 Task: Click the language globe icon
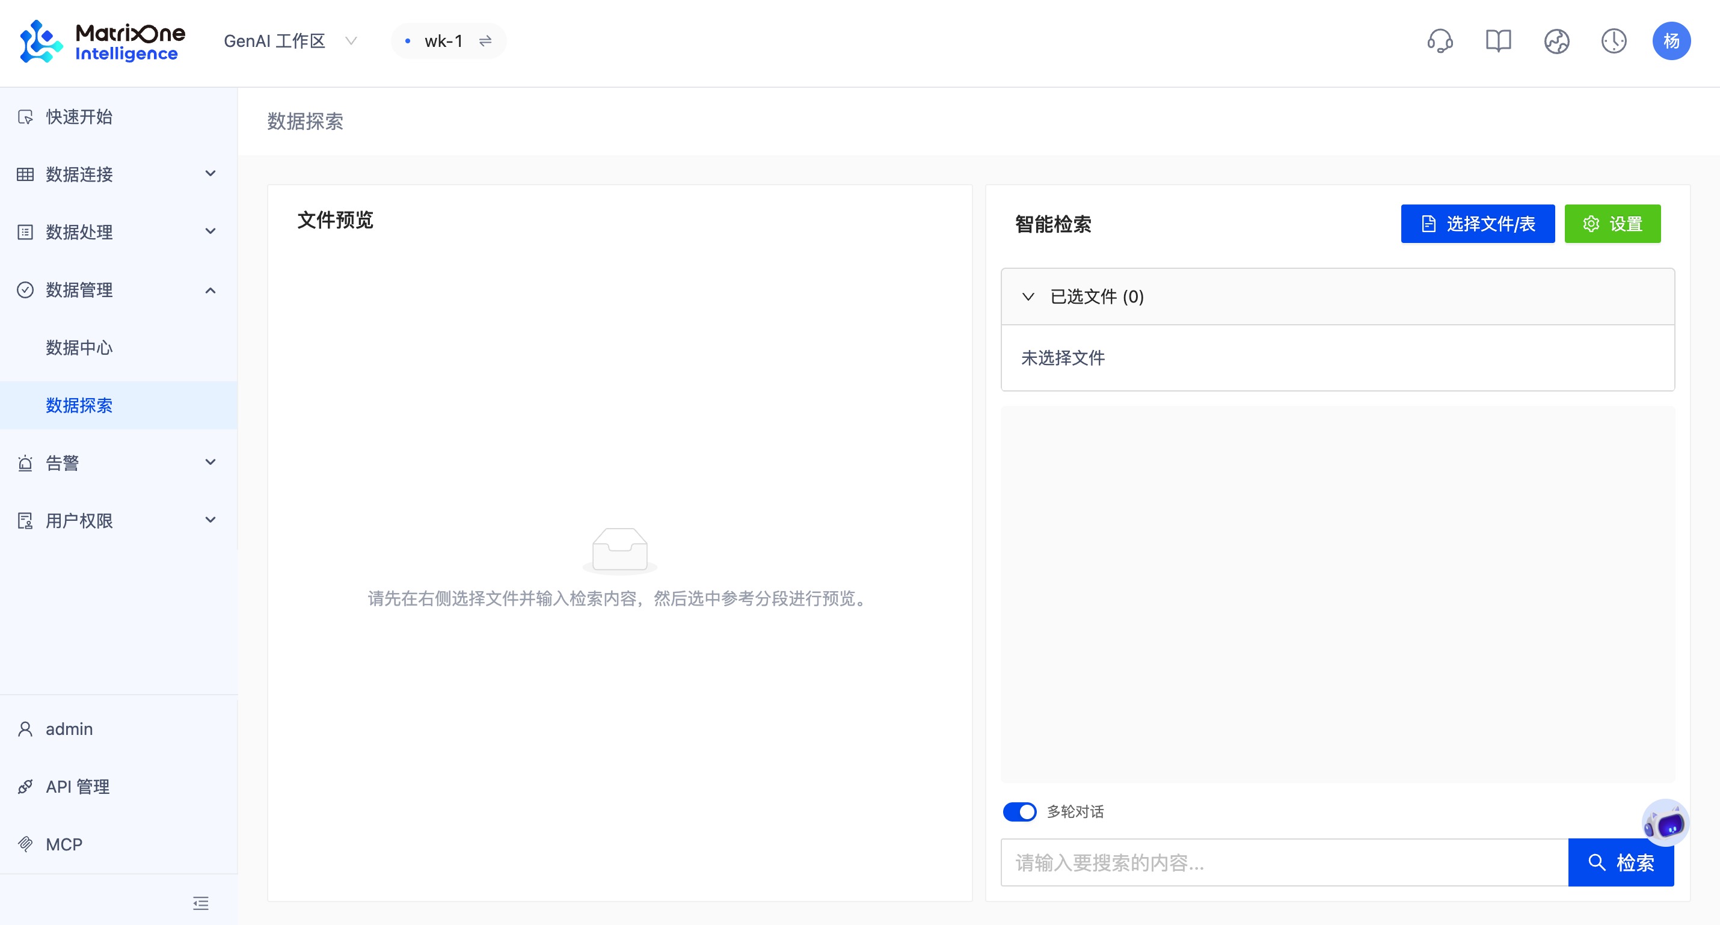(1556, 41)
